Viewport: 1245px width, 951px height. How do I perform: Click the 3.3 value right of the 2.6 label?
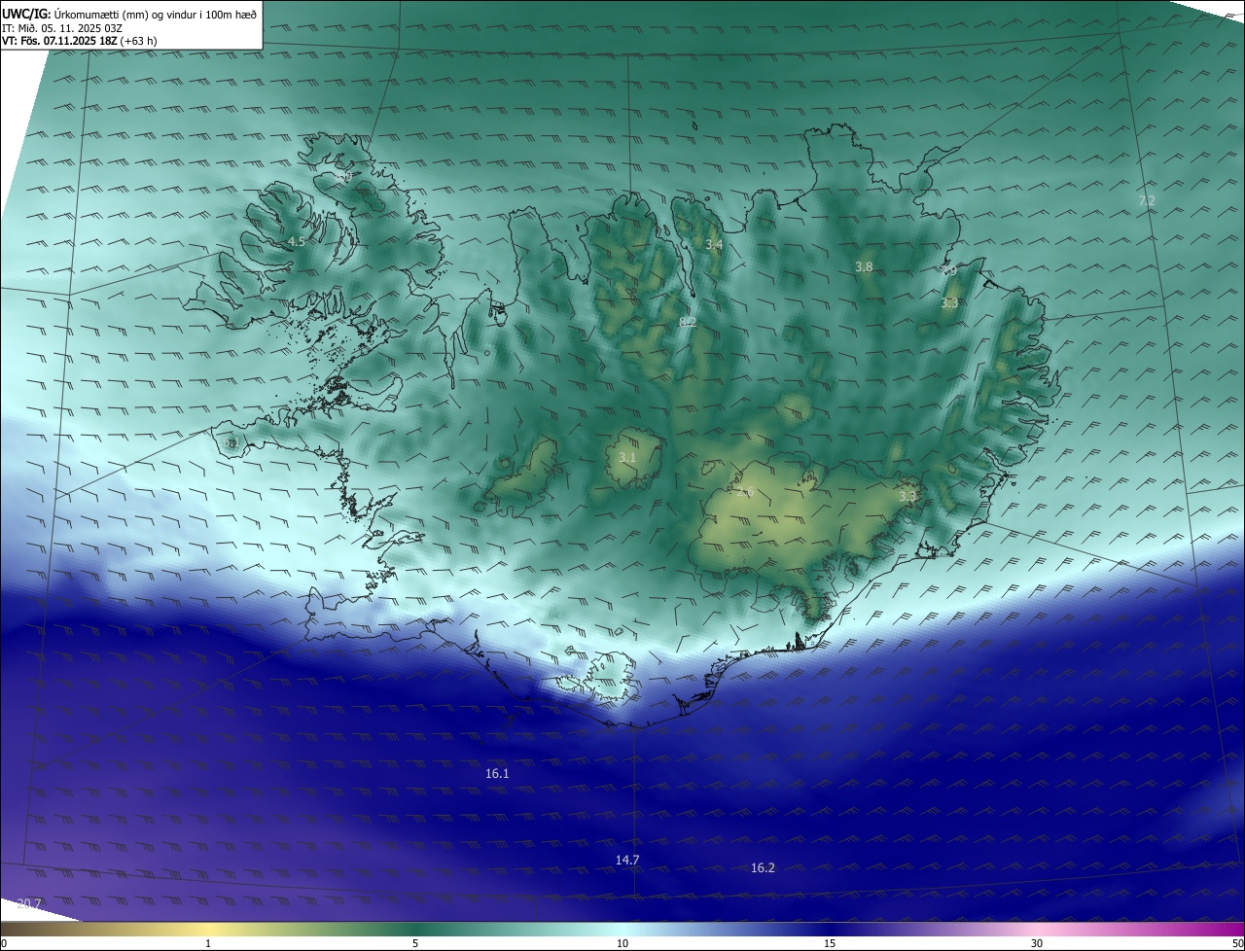(907, 496)
